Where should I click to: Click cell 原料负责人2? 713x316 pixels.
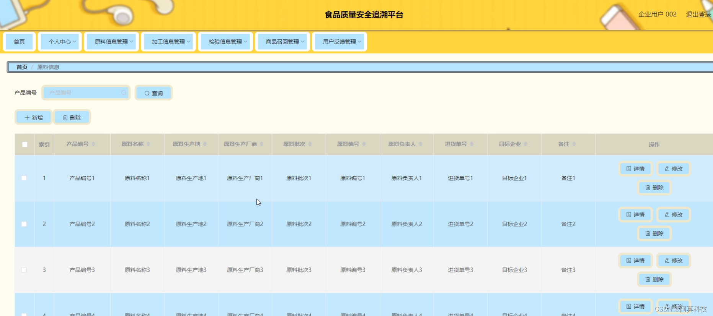click(x=406, y=224)
